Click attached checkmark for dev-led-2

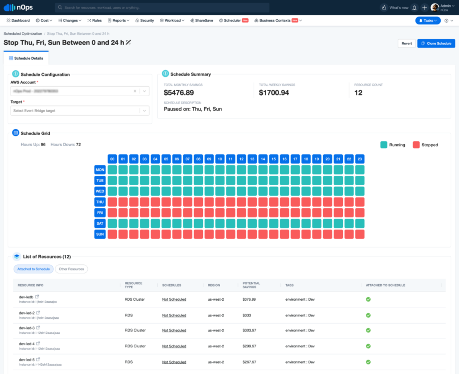click(368, 315)
